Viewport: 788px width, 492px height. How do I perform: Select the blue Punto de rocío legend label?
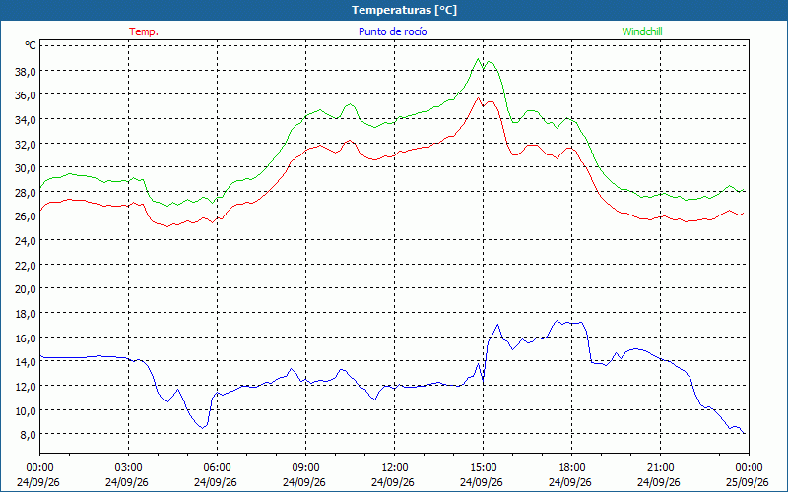(x=392, y=31)
